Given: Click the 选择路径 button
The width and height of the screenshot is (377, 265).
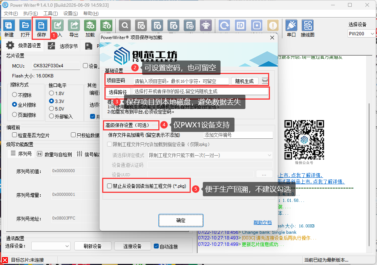Looking at the screenshot, I should click(x=118, y=92).
